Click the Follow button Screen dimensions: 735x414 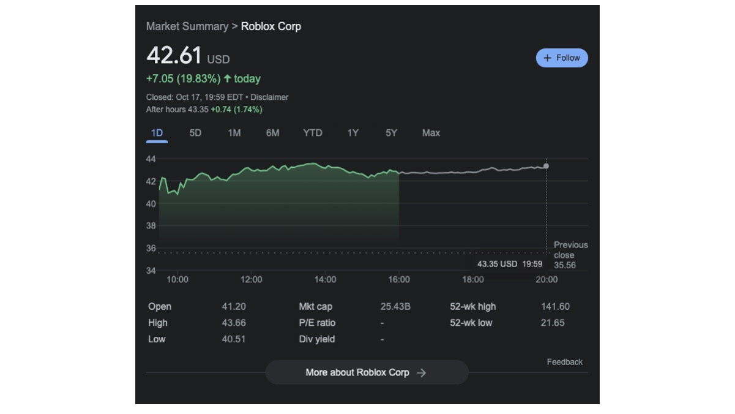[x=562, y=58]
